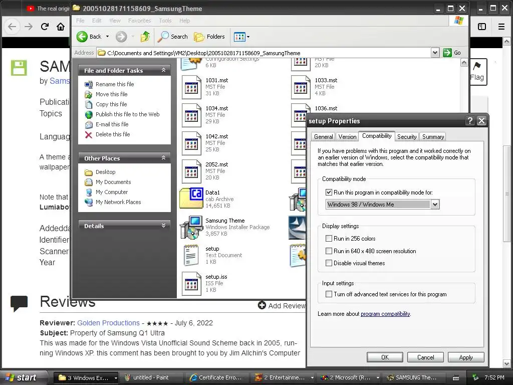Click the help question mark in setup Properties
Screen dimensions: 513x385
point(470,121)
